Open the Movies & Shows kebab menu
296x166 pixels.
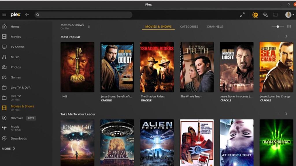89,26
